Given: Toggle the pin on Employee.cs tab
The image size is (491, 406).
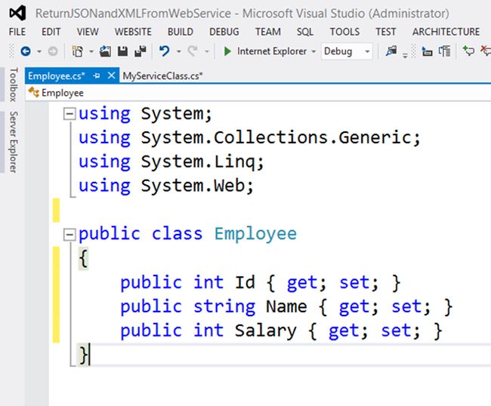Looking at the screenshot, I should tap(97, 75).
